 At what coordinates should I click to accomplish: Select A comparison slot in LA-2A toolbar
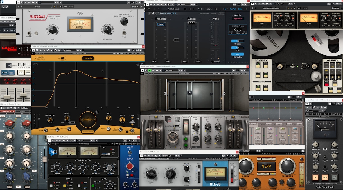tap(58, 6)
